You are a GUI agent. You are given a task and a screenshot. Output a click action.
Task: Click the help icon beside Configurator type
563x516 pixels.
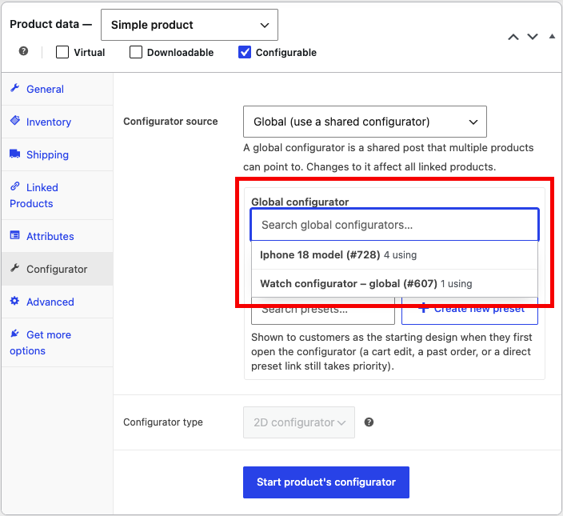point(369,422)
